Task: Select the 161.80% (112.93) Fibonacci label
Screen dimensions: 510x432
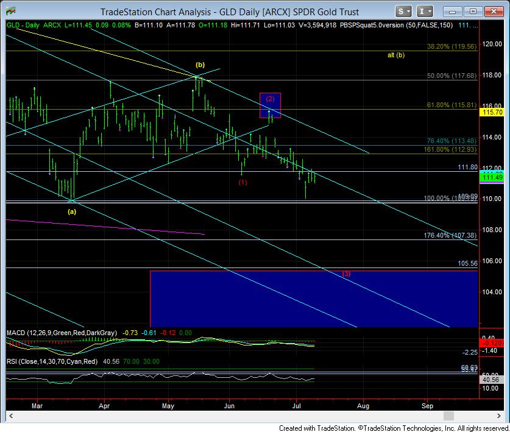Action: tap(450, 149)
